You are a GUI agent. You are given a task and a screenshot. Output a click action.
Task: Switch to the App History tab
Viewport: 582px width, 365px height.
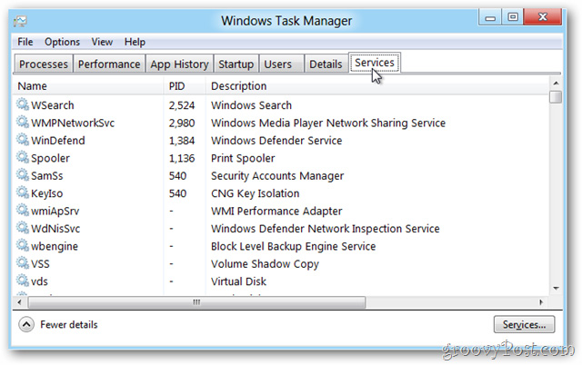click(179, 64)
